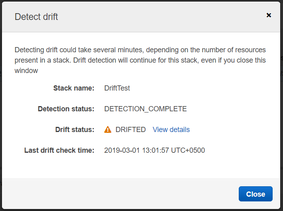Open the View details link

171,130
